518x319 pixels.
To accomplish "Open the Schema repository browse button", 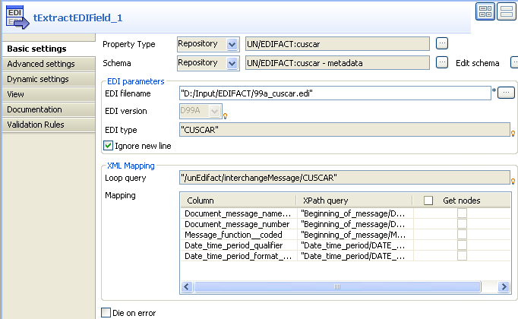I will coord(442,62).
